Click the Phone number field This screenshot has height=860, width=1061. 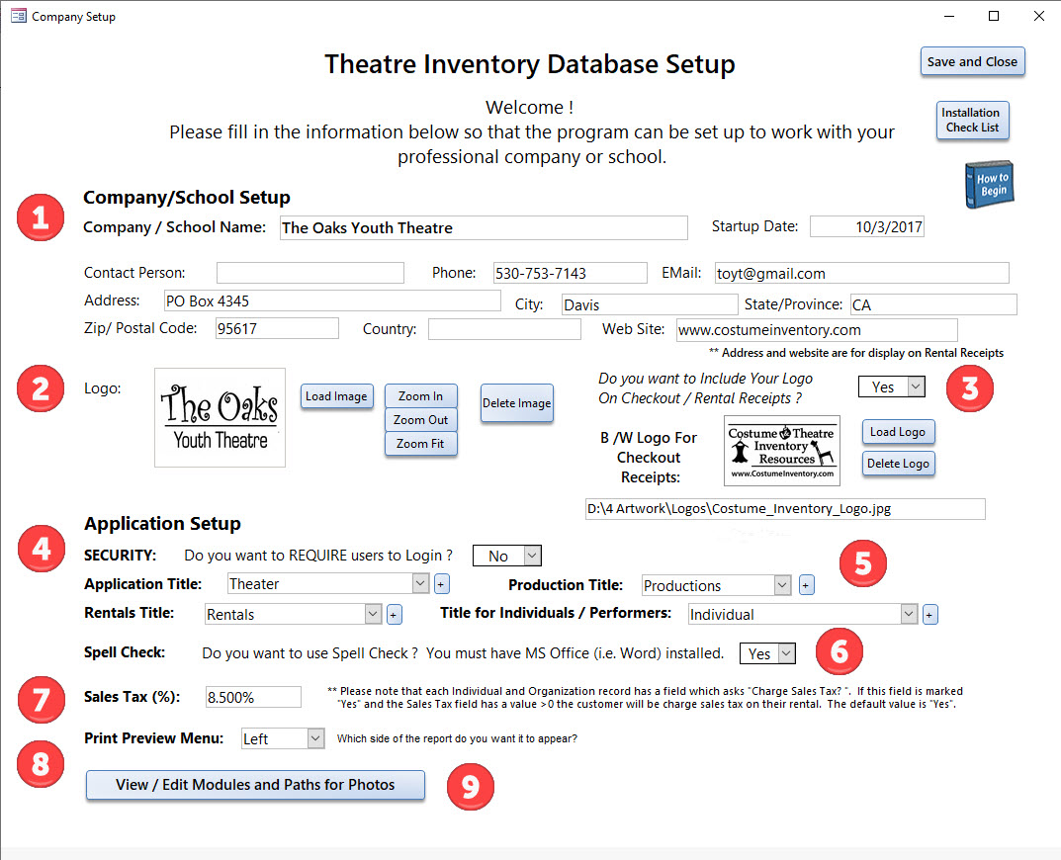click(x=570, y=273)
